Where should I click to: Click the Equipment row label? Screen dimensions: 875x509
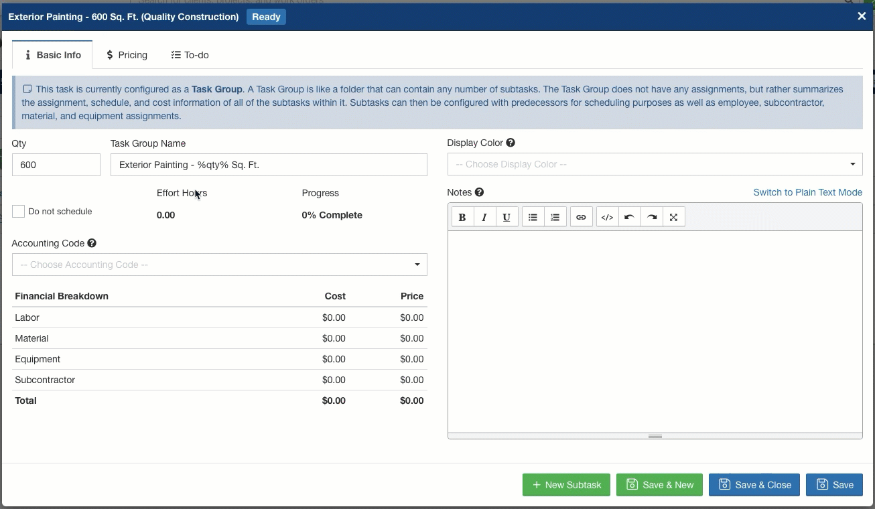38,359
